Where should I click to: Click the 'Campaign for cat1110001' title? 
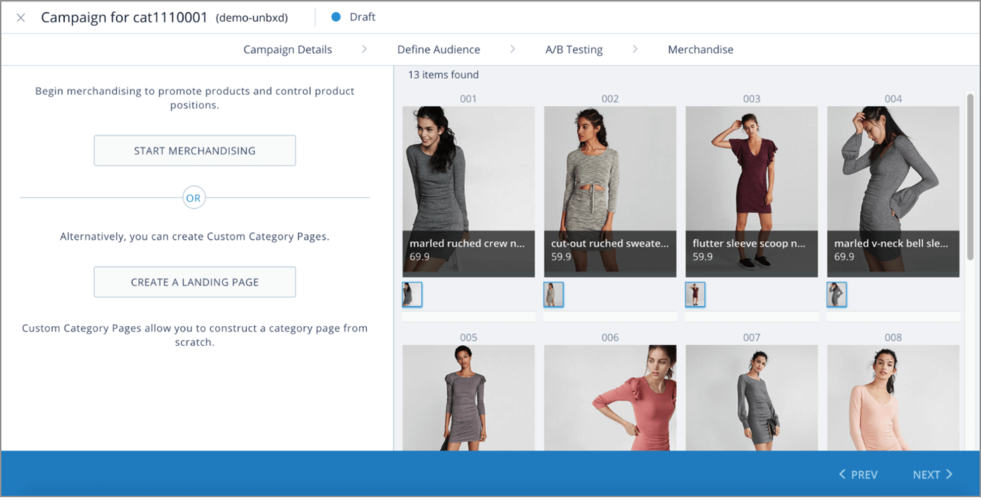pos(124,17)
